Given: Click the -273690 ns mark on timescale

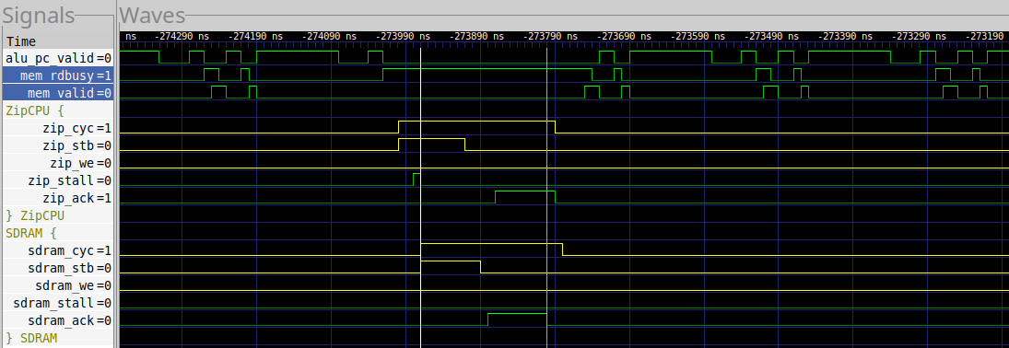Looking at the screenshot, I should coord(623,37).
